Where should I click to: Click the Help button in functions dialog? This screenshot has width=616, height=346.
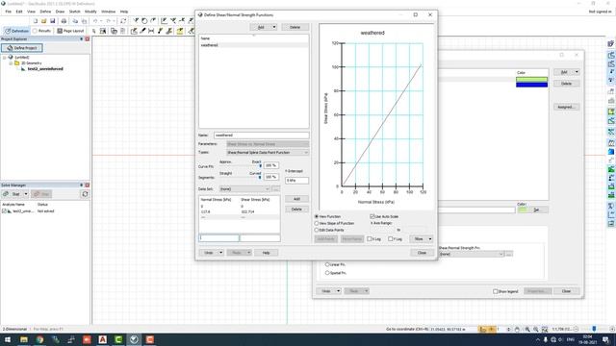[x=266, y=253]
